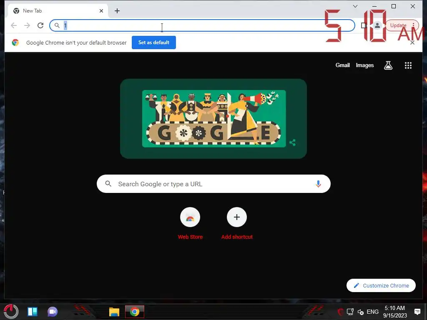427x320 pixels.
Task: Click the magnifier icon in search box
Action: (x=108, y=184)
